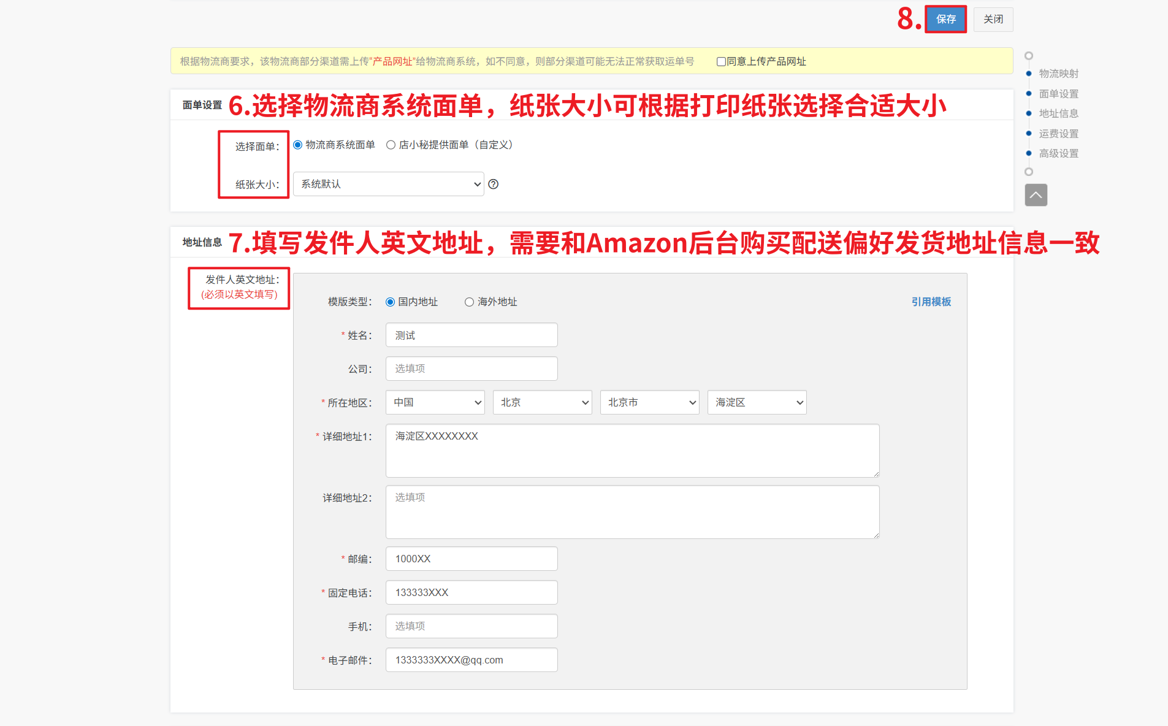Check the 同意上传产品网址 checkbox
The width and height of the screenshot is (1168, 726).
[x=721, y=61]
